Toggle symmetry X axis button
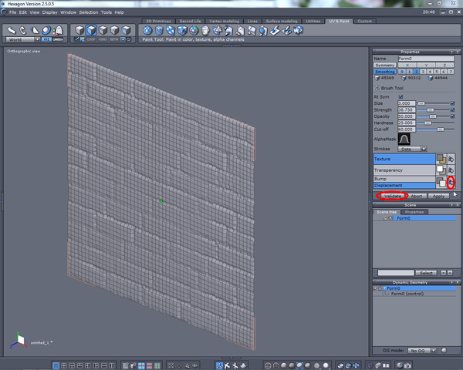463x370 pixels. click(x=407, y=66)
